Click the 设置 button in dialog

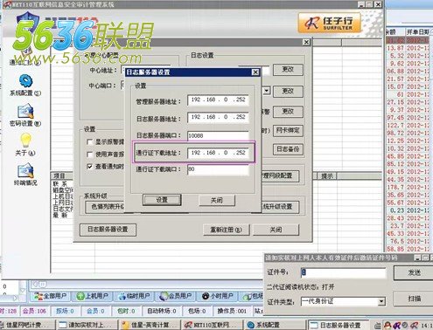[x=162, y=200]
